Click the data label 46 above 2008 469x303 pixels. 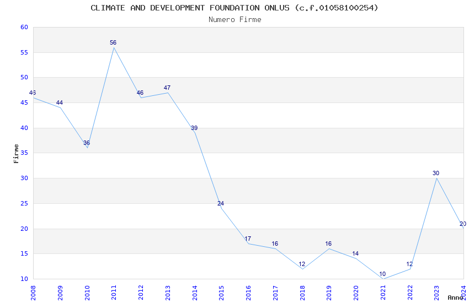tap(33, 93)
